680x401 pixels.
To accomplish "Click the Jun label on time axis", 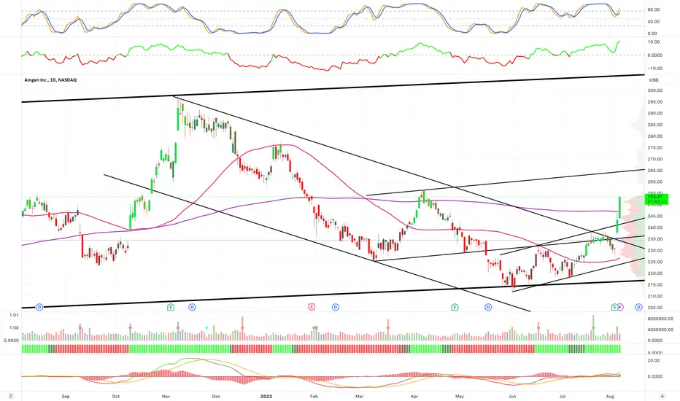I will click(x=512, y=396).
